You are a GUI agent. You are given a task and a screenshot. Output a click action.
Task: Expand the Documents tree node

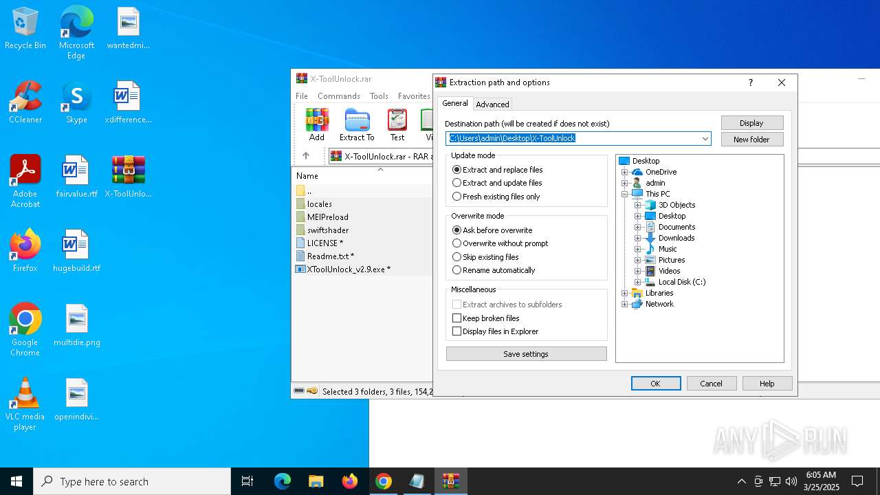[x=637, y=227]
